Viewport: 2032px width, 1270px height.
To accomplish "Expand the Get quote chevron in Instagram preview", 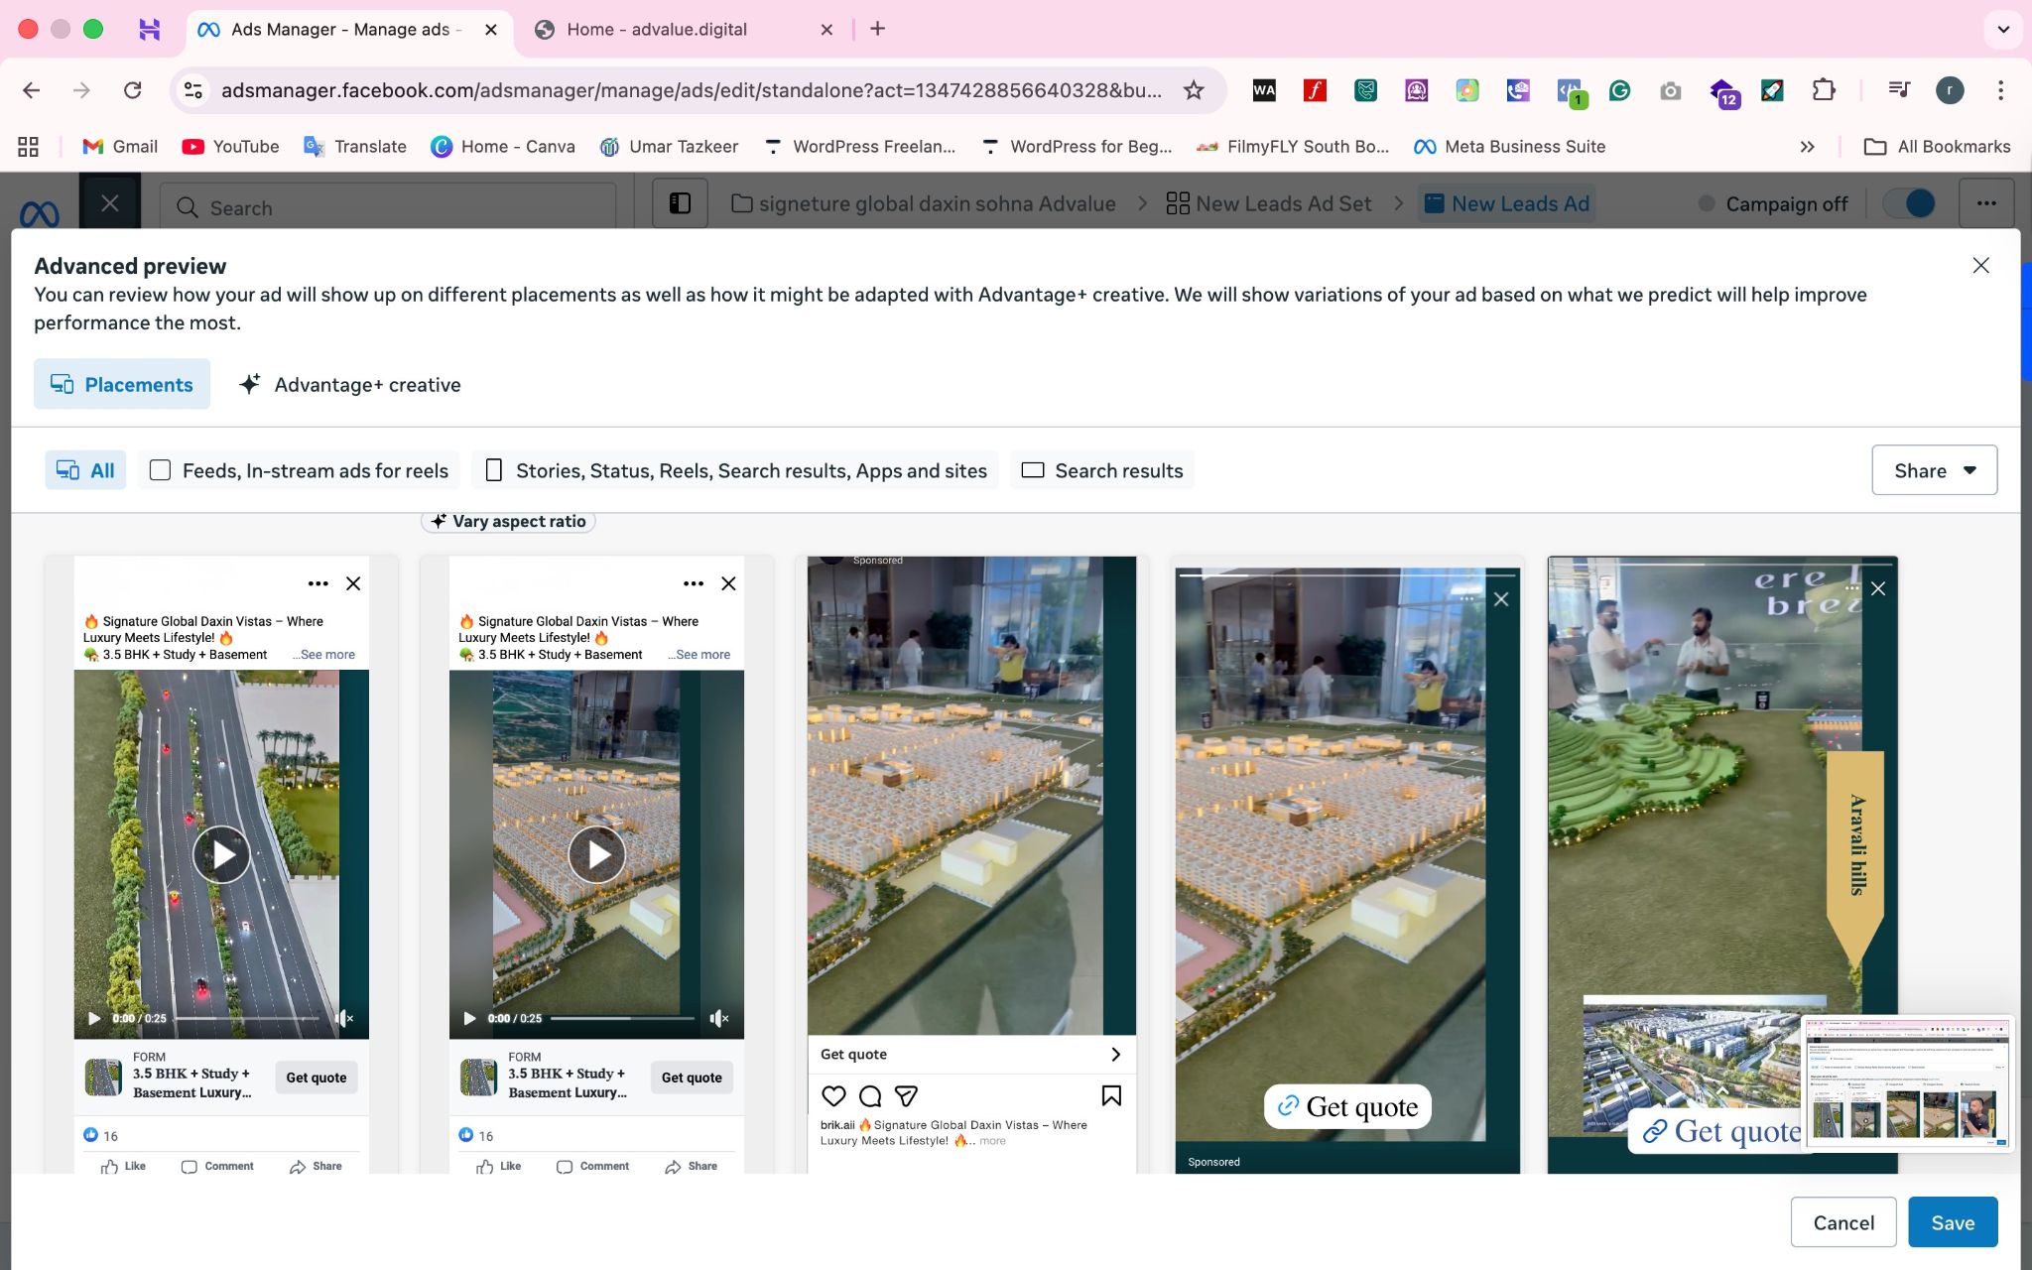I will 1115,1054.
